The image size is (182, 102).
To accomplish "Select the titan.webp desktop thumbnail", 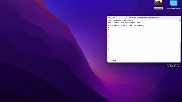I will (158, 3).
